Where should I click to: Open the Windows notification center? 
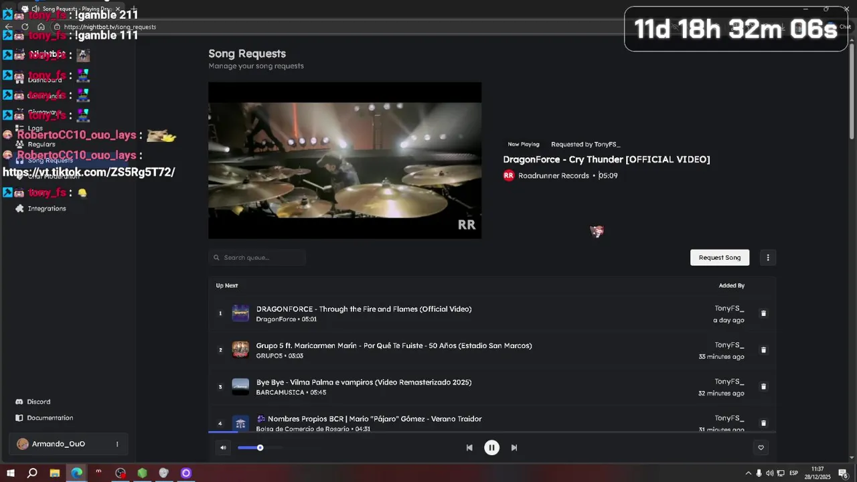pos(843,473)
